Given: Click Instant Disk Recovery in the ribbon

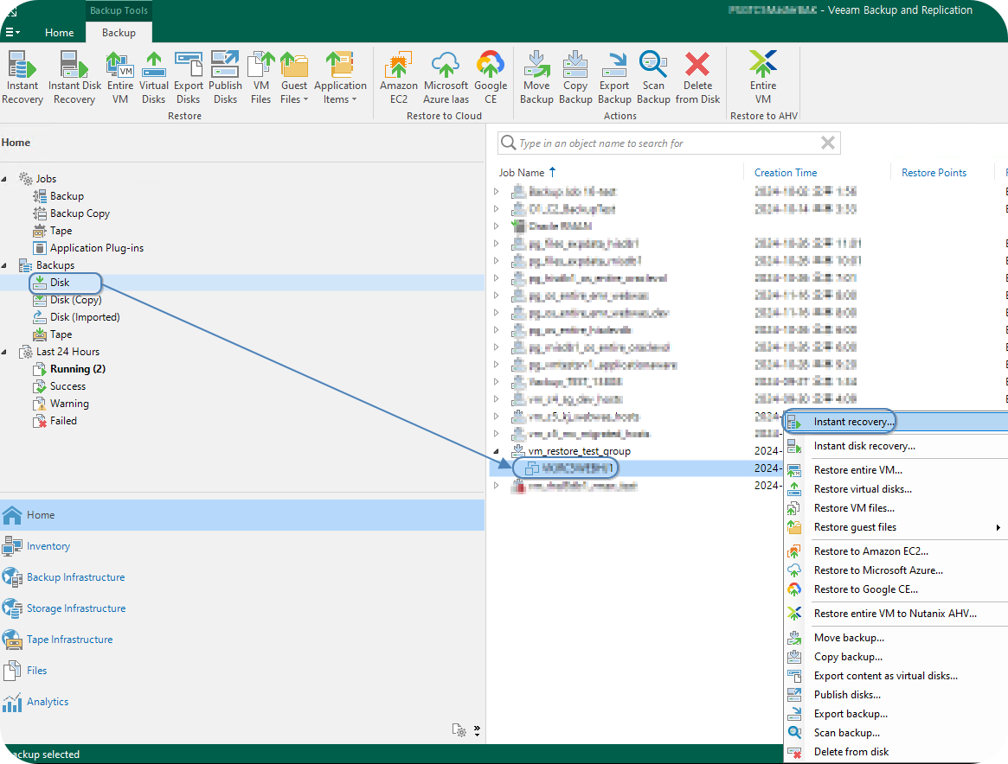Looking at the screenshot, I should (74, 78).
